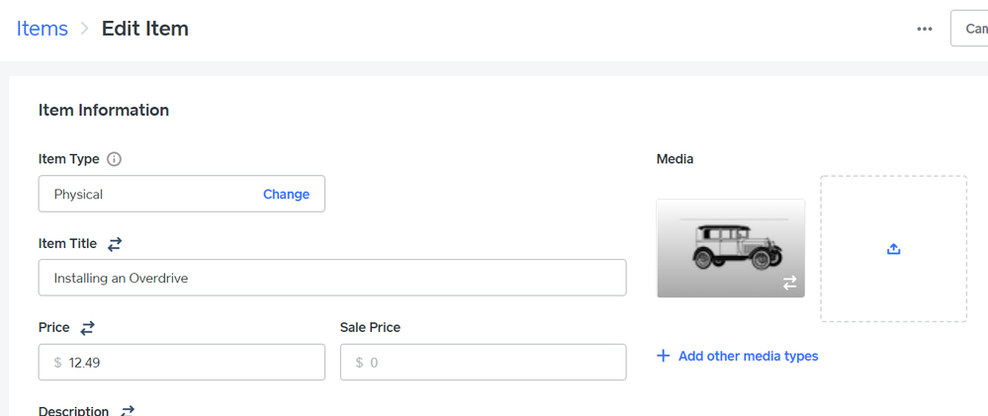988x416 pixels.
Task: Click the Add other media types link
Action: coord(748,356)
